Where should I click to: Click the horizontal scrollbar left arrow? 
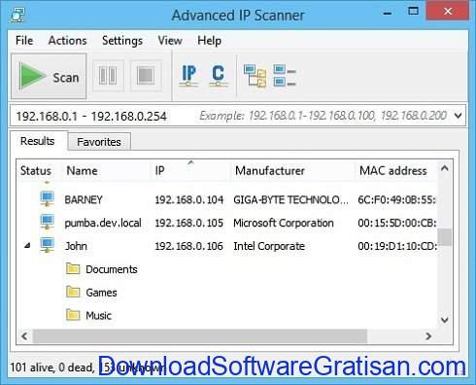click(x=24, y=336)
